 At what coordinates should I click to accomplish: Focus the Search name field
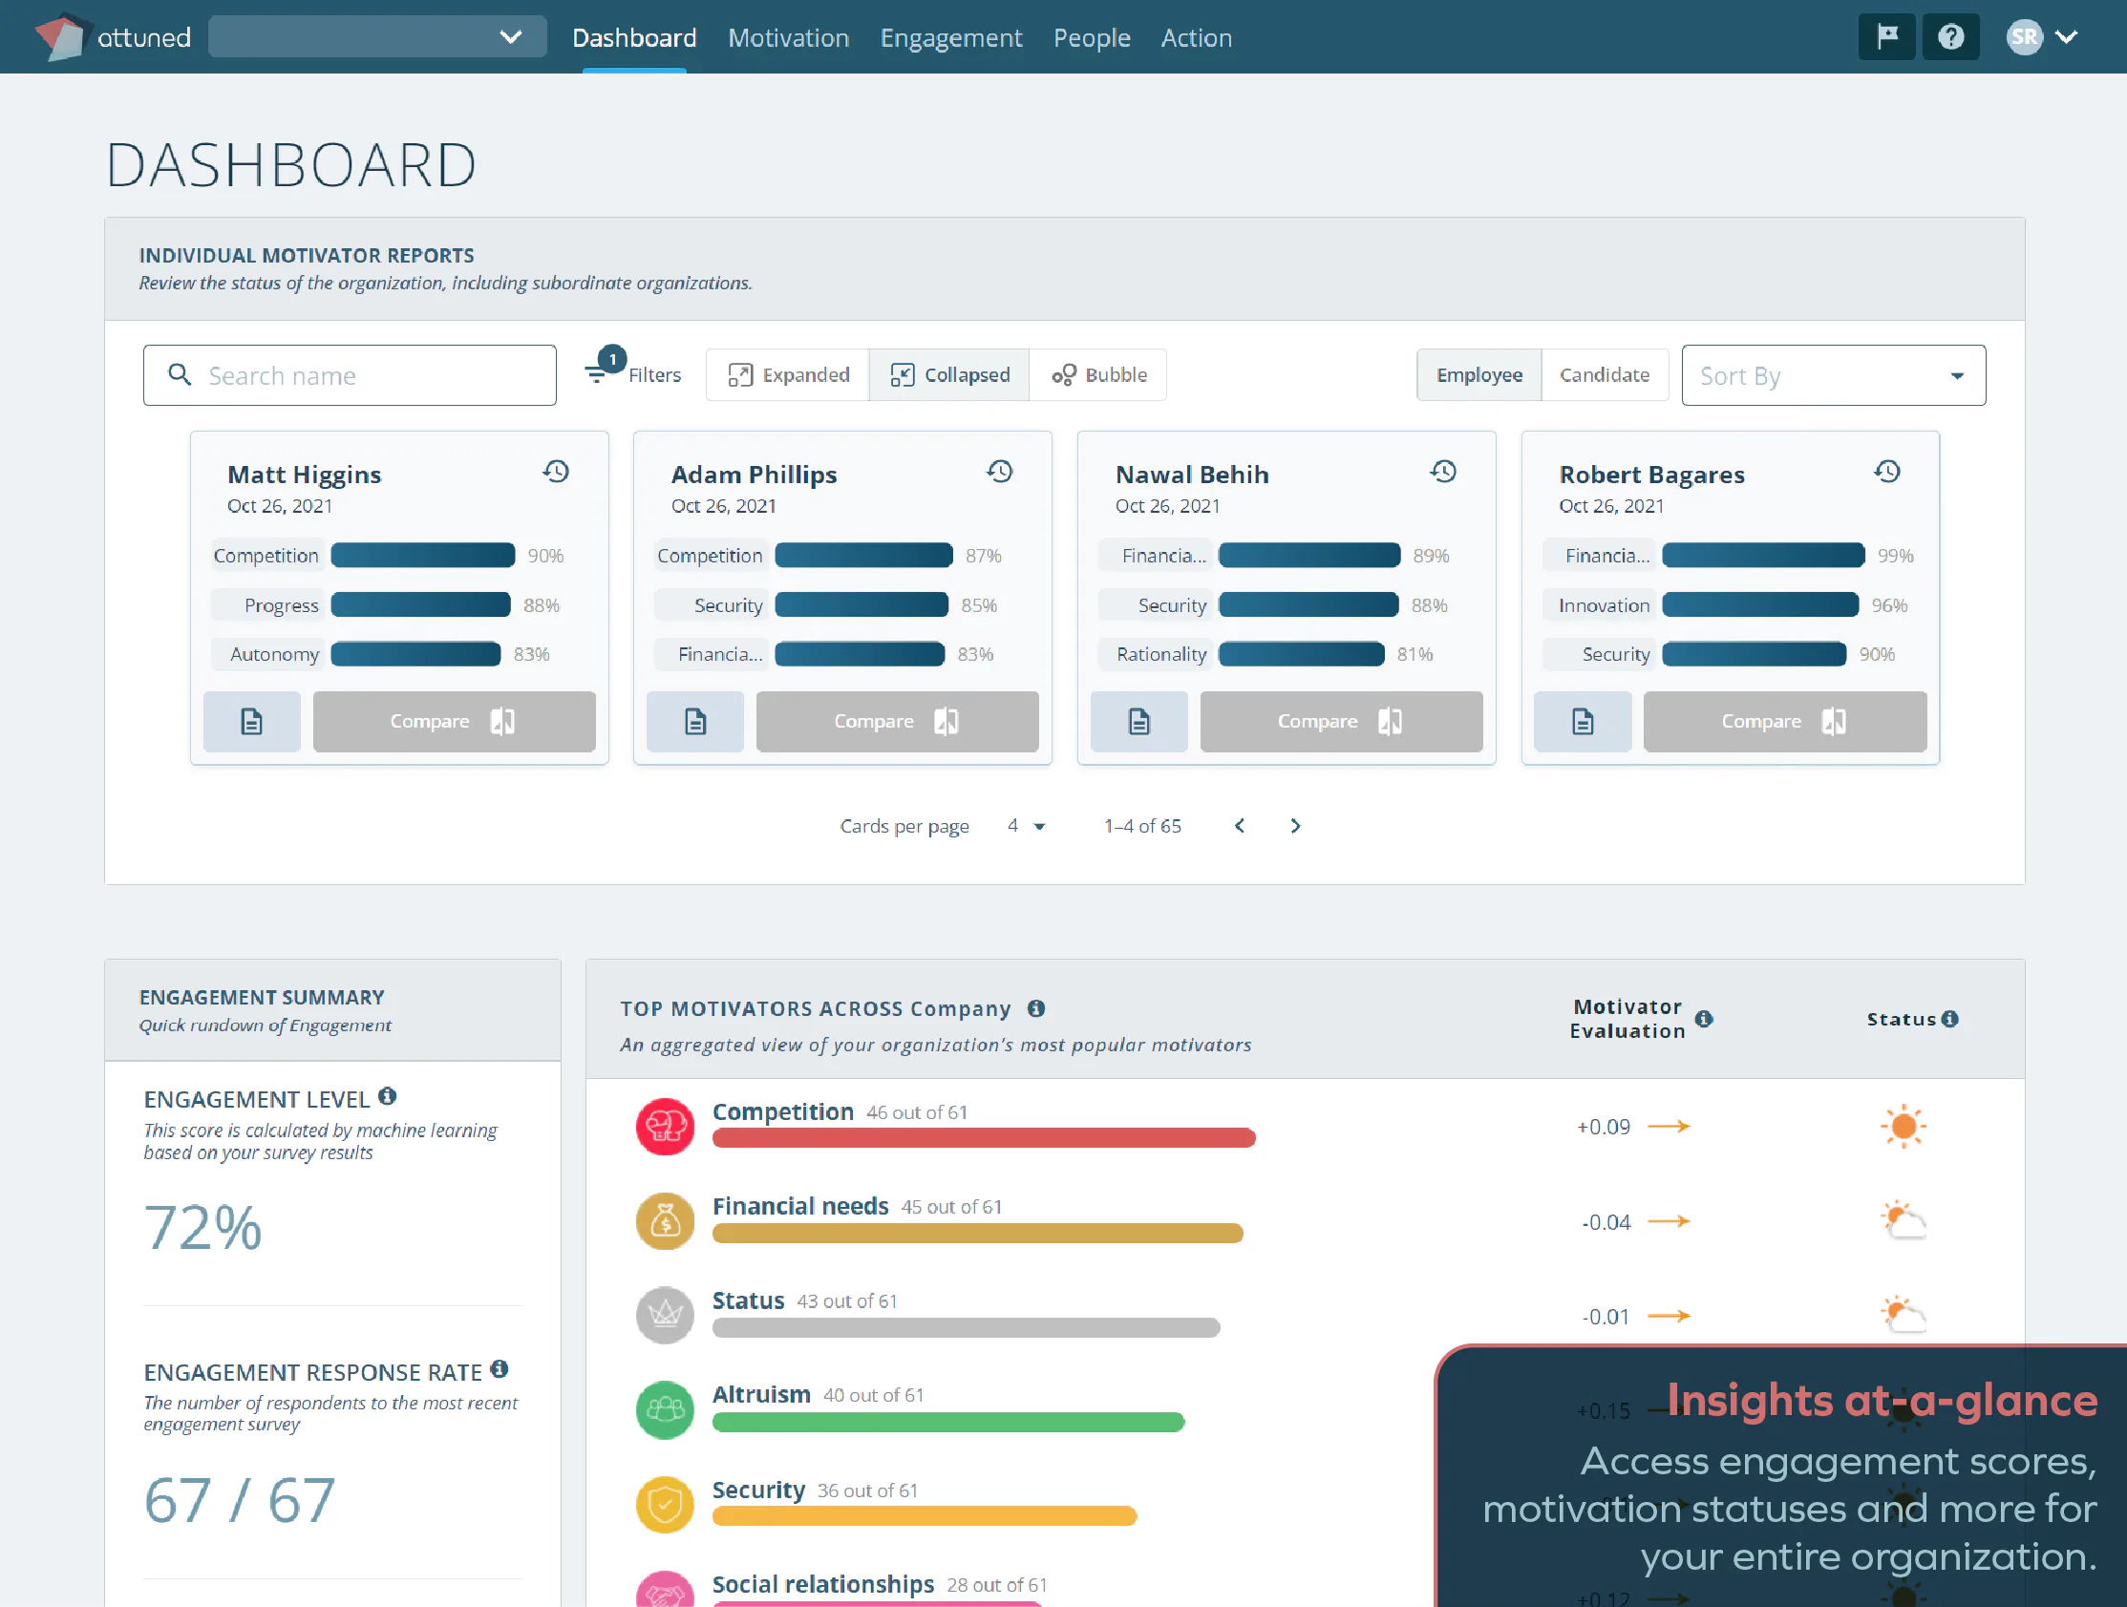[350, 376]
